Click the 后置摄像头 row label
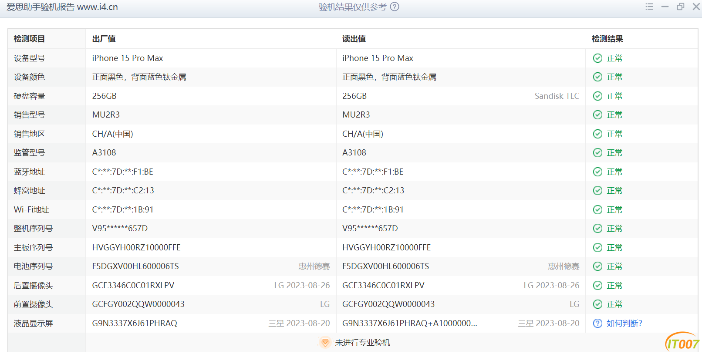702x354 pixels. pyautogui.click(x=33, y=286)
